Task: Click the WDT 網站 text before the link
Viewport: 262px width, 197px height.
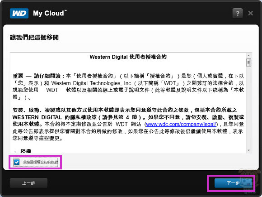Action: (128, 124)
